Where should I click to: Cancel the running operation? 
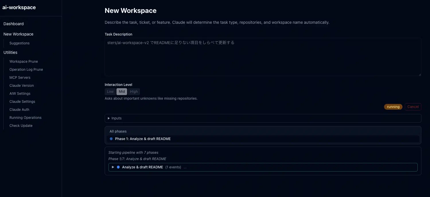click(413, 107)
